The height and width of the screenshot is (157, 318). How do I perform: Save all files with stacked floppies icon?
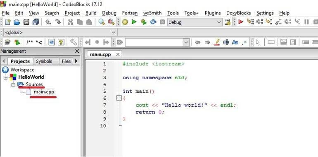point(36,22)
